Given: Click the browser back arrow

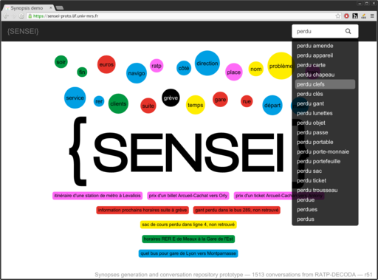Looking at the screenshot, I should click(x=6, y=16).
